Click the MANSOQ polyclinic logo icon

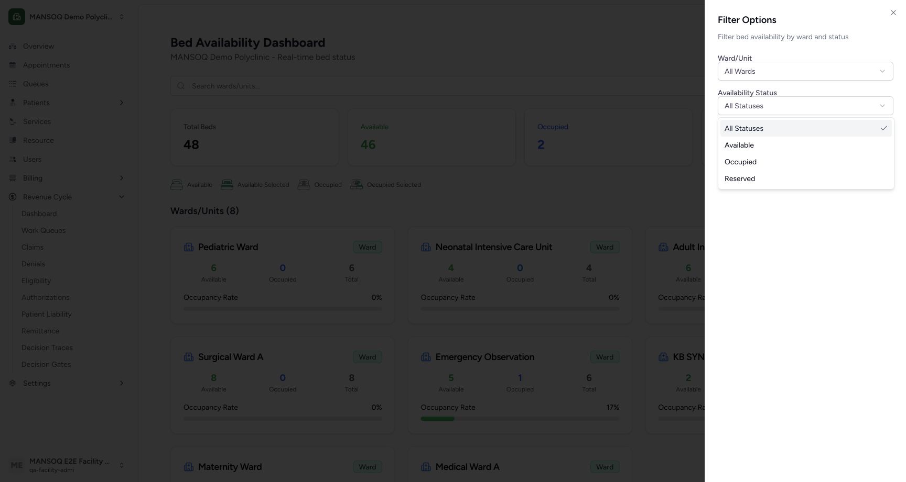[x=17, y=17]
